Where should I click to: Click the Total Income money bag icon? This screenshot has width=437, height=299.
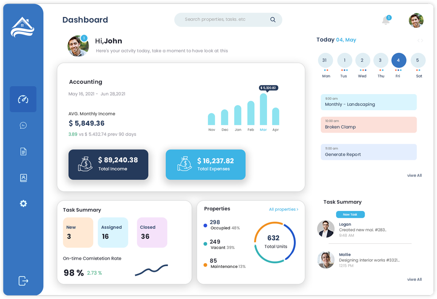(x=84, y=164)
